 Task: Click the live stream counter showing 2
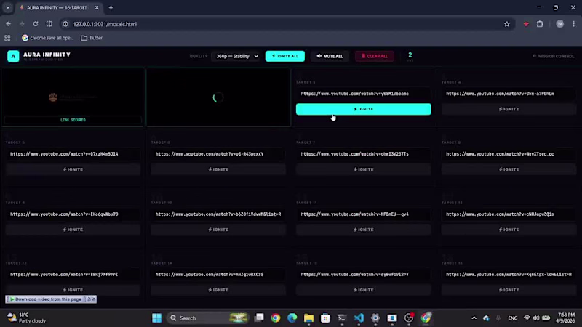pyautogui.click(x=410, y=56)
